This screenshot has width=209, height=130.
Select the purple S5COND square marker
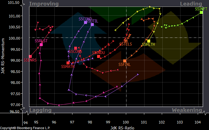pos(85,22)
